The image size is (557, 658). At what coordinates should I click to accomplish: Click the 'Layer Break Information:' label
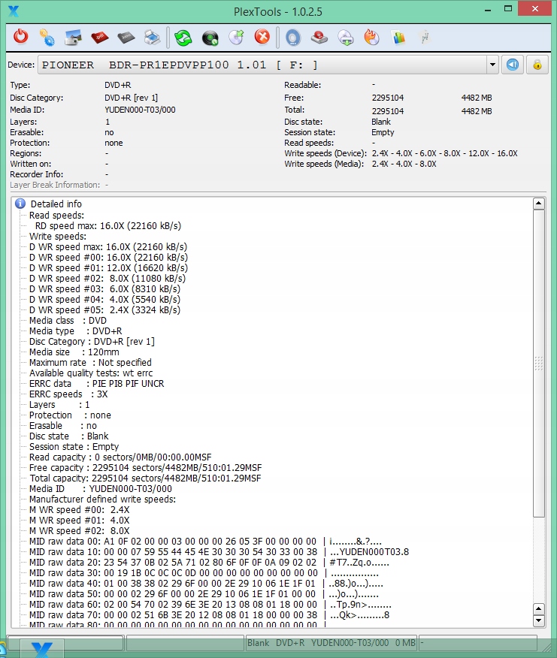tap(55, 185)
